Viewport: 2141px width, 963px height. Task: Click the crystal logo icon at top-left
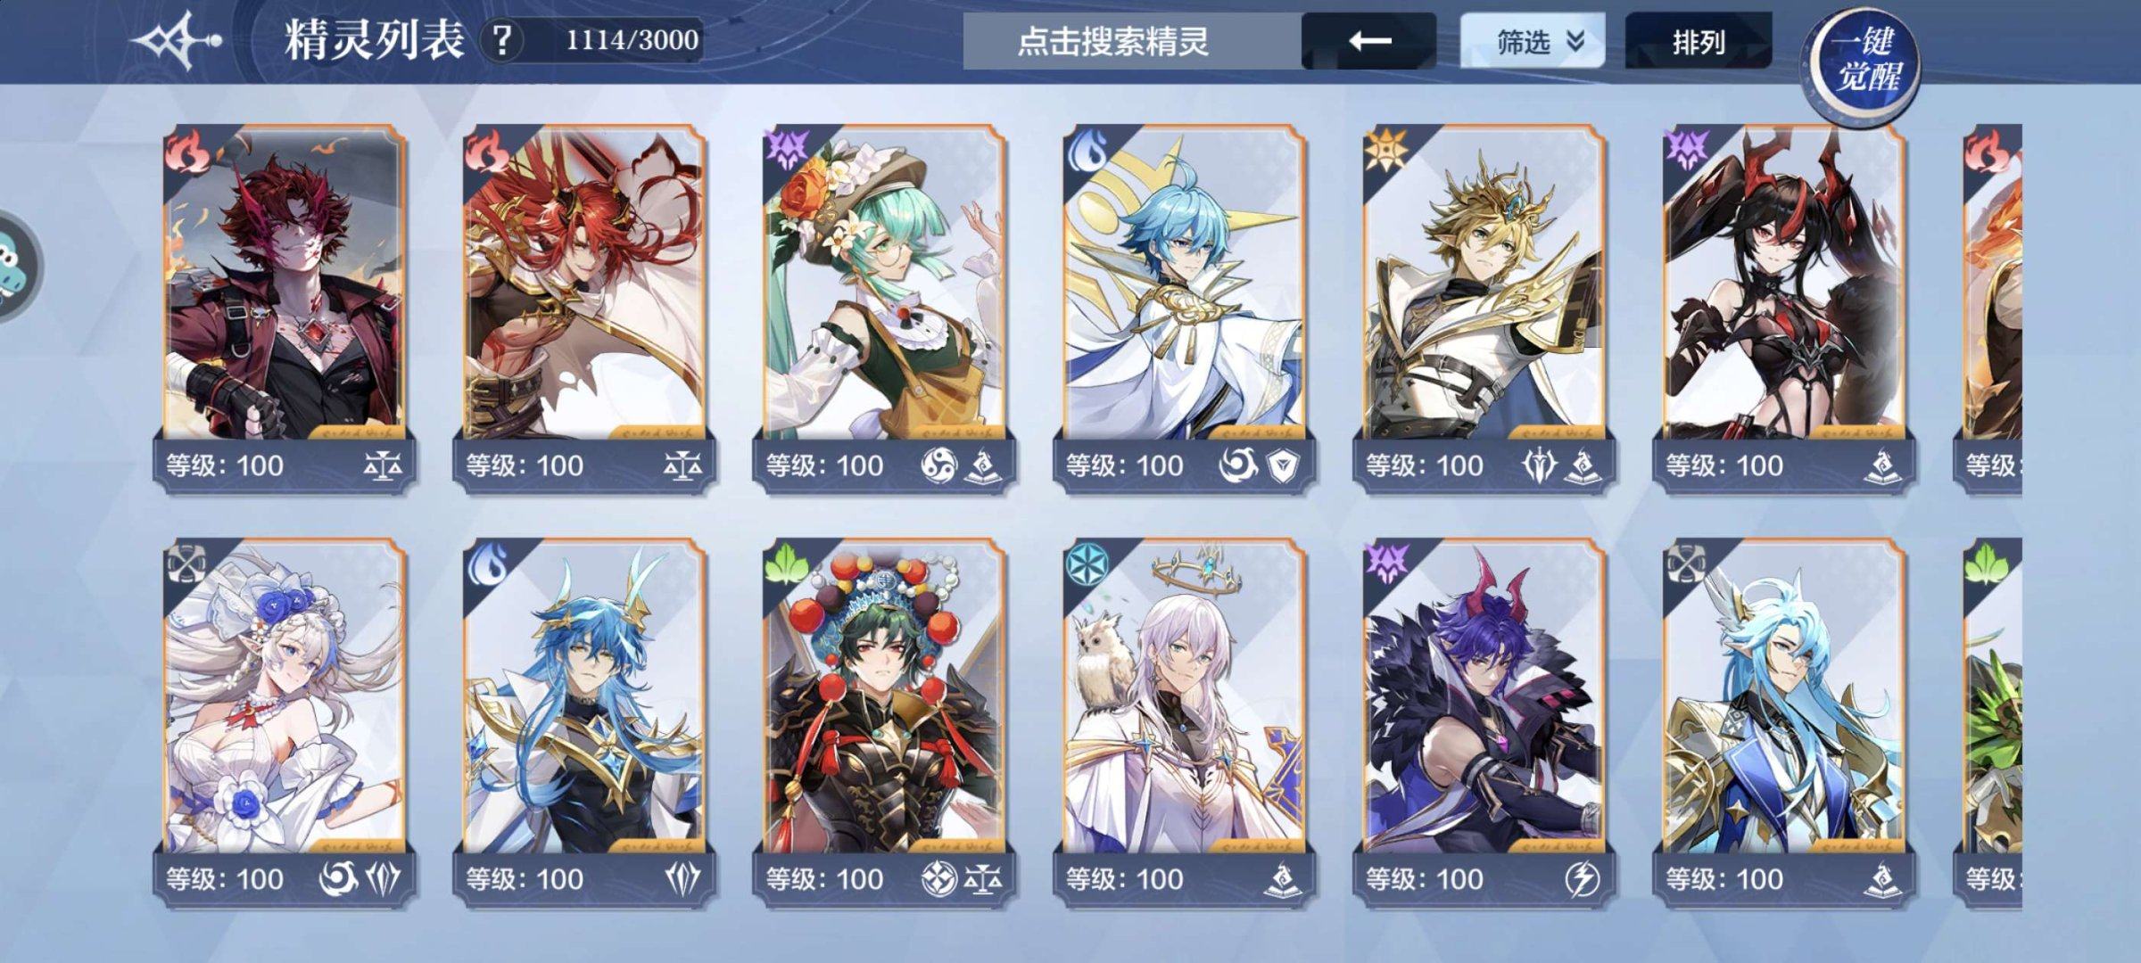click(x=177, y=40)
